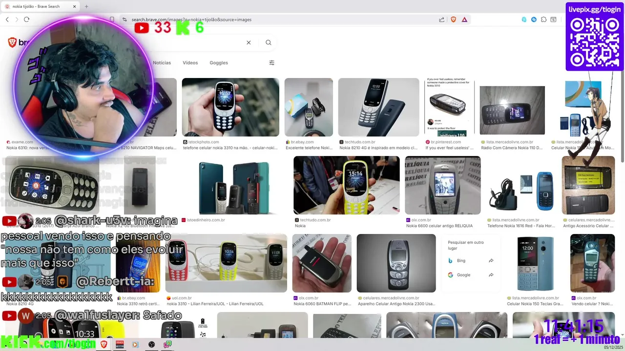The image size is (625, 351).
Task: Open the tab search sidebar icon
Action: pos(554,19)
